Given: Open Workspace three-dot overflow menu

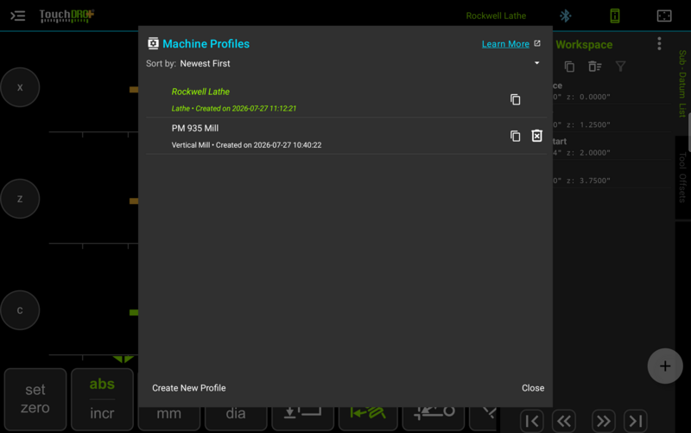Looking at the screenshot, I should click(x=659, y=44).
